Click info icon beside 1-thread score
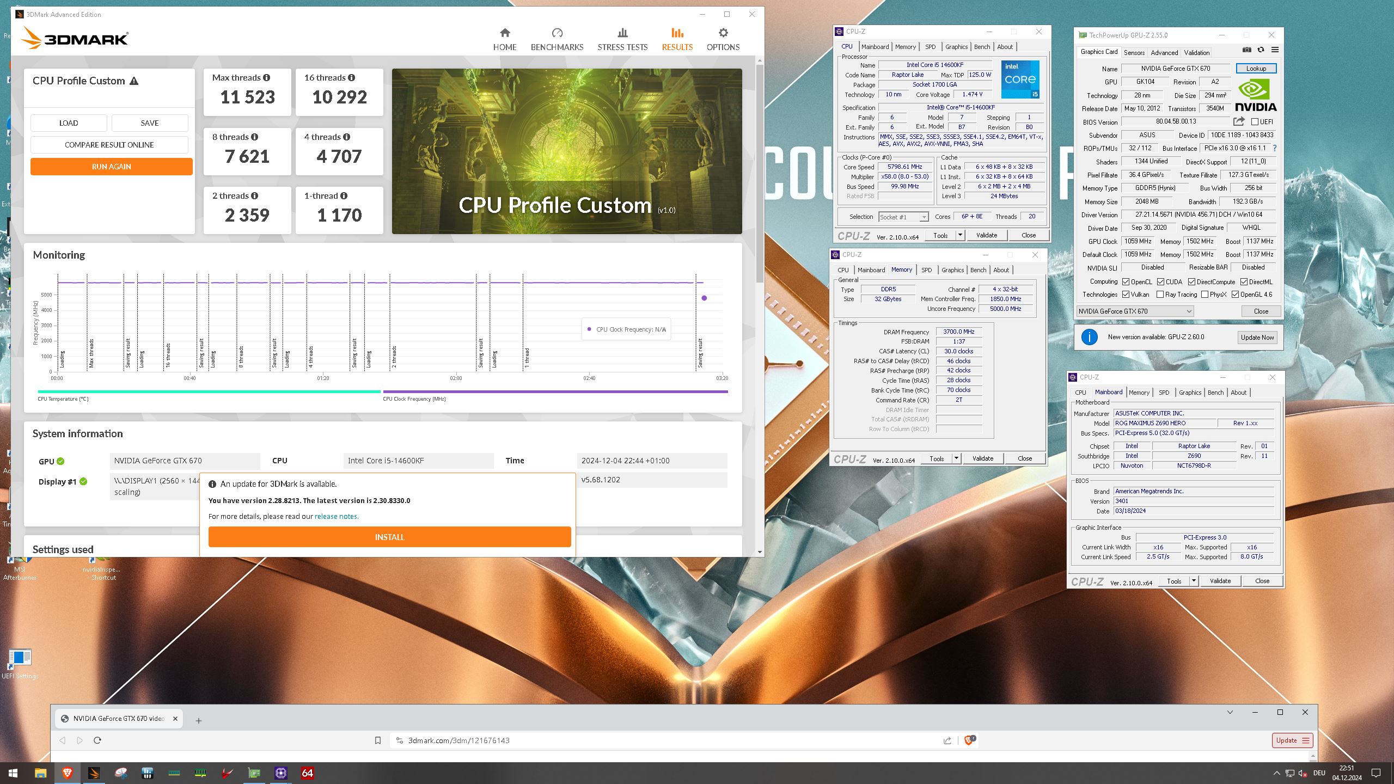Screen dimensions: 1394x784 (x=344, y=196)
